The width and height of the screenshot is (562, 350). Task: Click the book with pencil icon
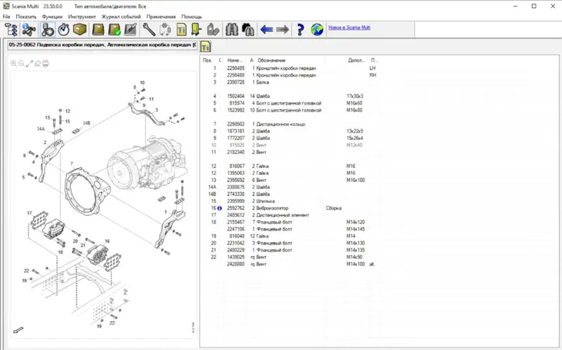coord(131,30)
